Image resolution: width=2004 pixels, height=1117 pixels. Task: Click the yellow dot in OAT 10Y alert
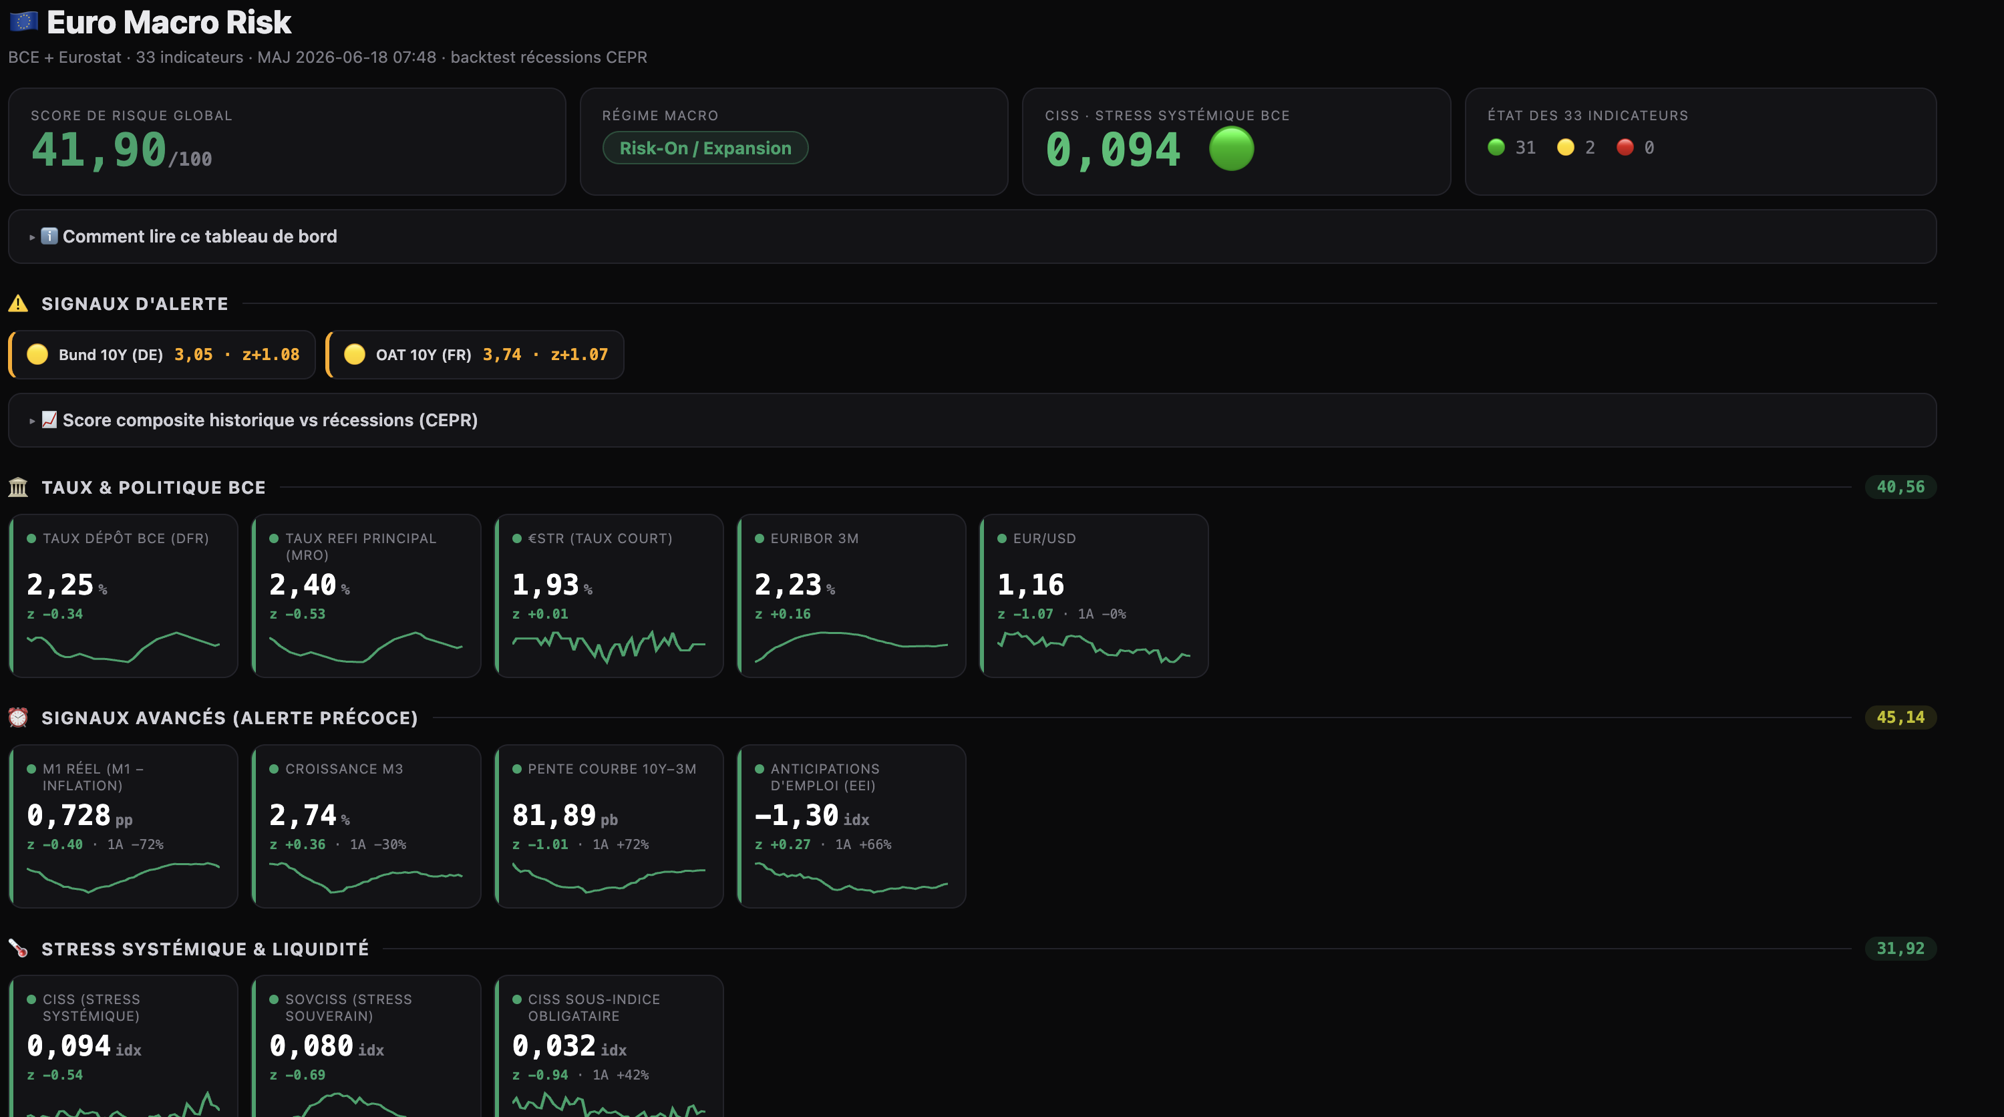[x=355, y=355]
